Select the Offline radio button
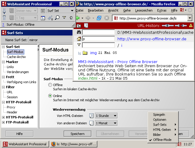195x148 pixels. click(50, 85)
